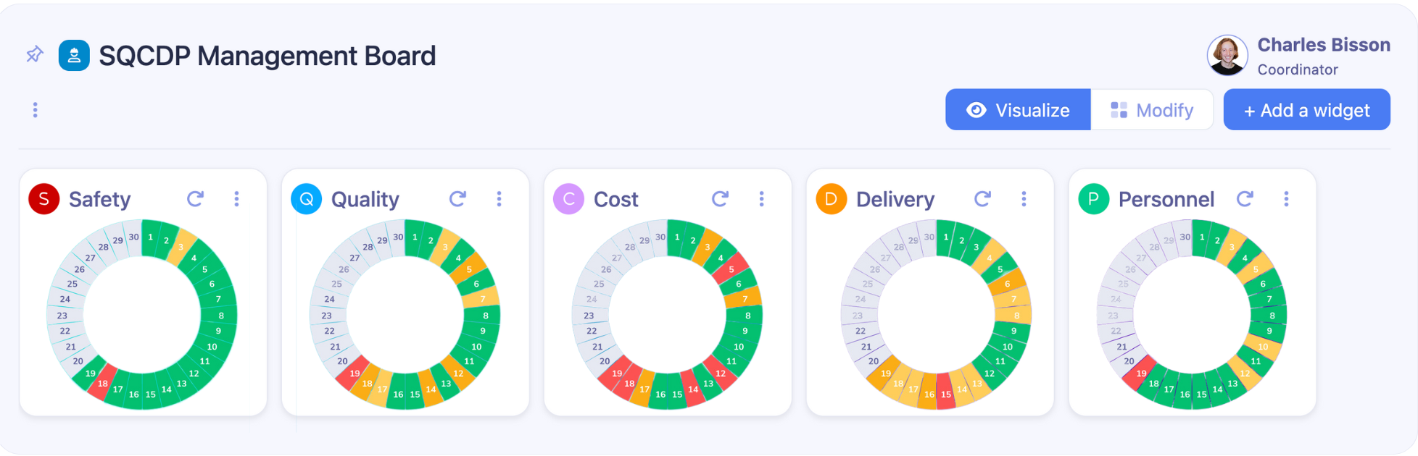This screenshot has height=456, width=1418.
Task: Refresh the Personnel chart
Action: tap(1245, 198)
